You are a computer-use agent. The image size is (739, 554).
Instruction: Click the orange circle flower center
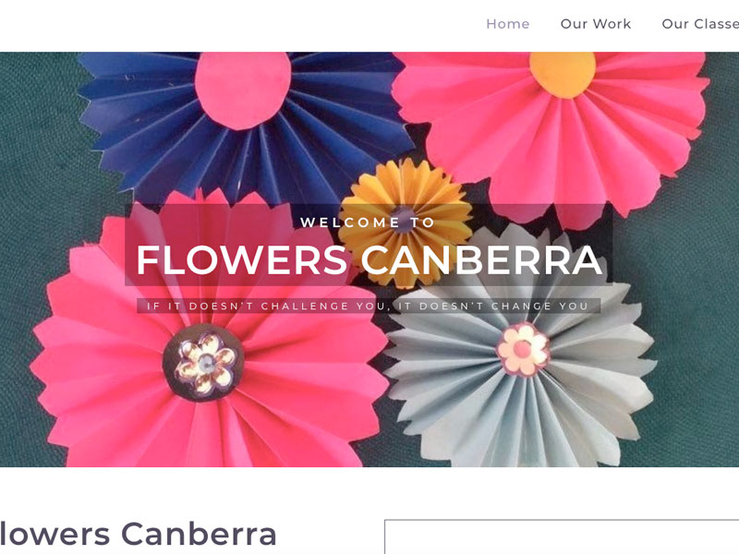click(x=563, y=75)
